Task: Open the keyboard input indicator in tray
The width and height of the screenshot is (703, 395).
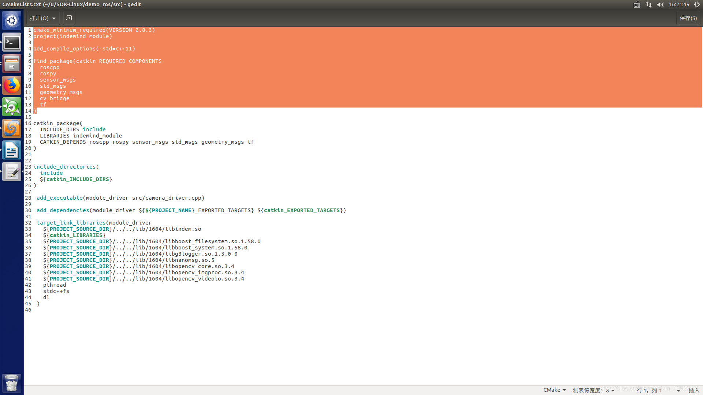Action: coord(637,4)
